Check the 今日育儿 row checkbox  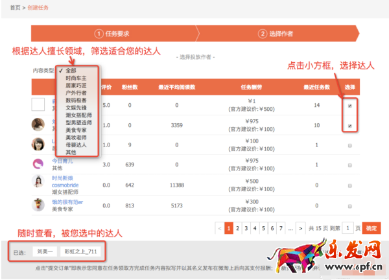pos(350,165)
